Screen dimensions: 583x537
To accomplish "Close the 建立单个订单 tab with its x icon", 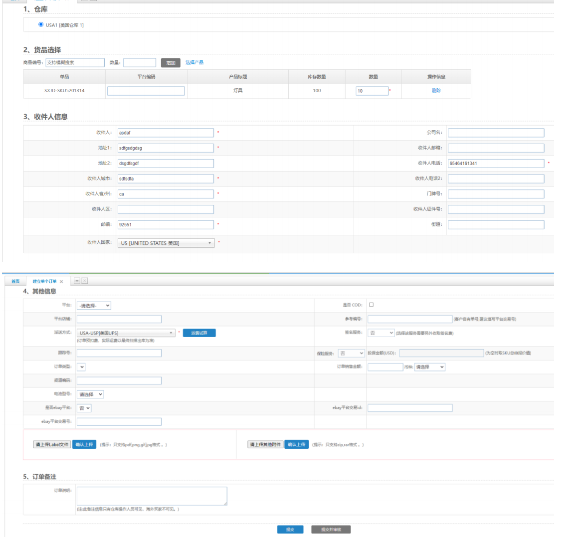I will click(x=61, y=282).
